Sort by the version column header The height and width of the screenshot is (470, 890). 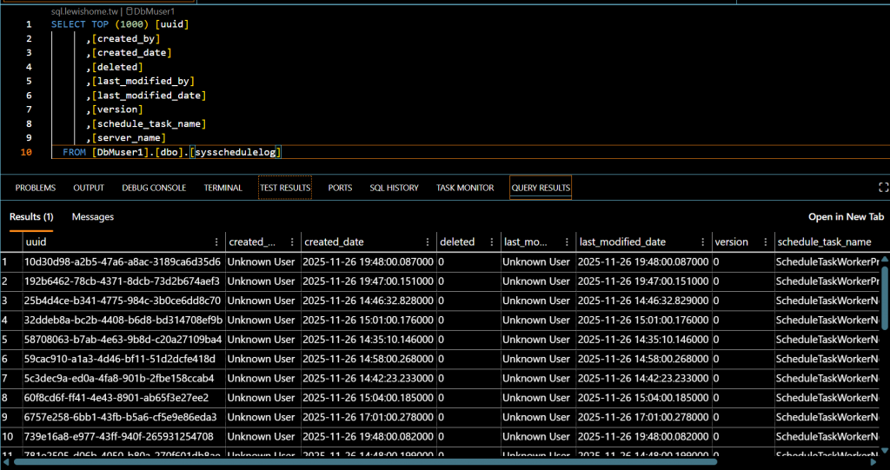732,242
